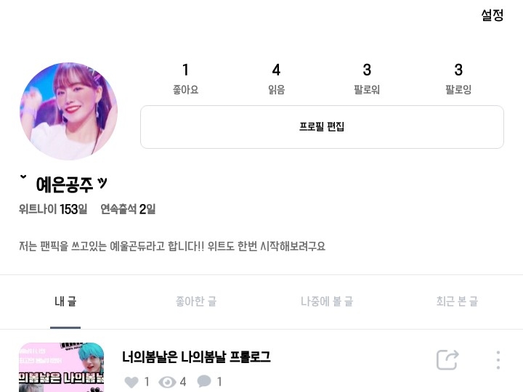Tap the username 예은공주
523x392 pixels.
coord(64,184)
